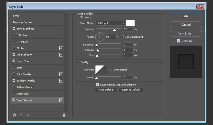Enable the Color Overlay checkbox
213x125 pixels.
pos(14,74)
